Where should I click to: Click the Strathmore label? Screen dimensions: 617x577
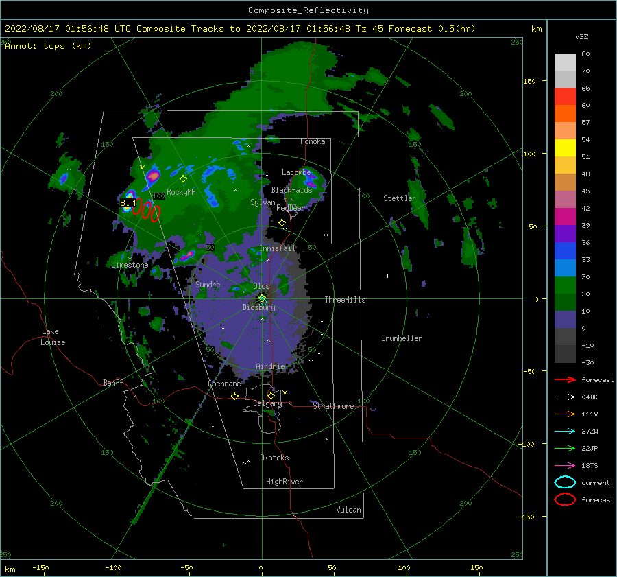333,406
